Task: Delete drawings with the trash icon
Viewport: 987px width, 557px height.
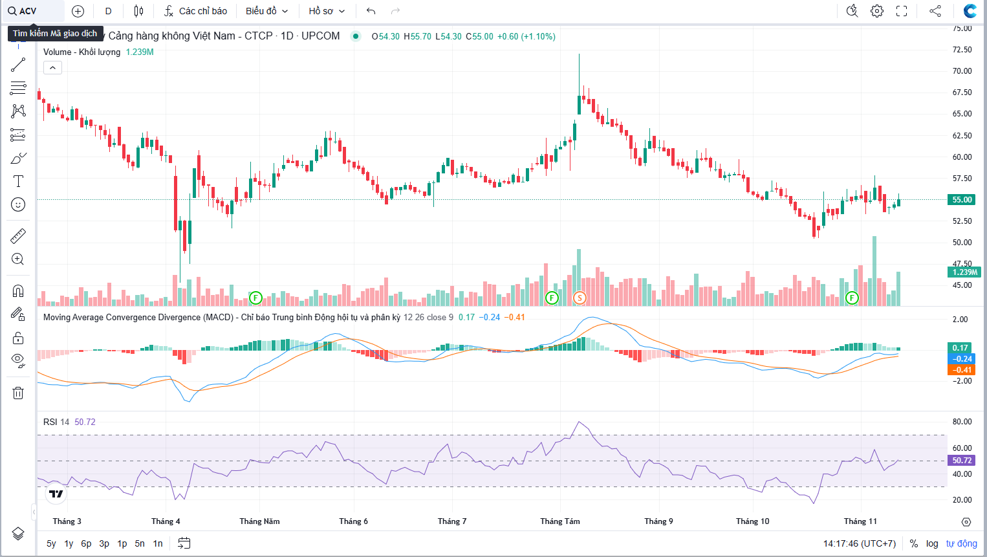Action: point(18,393)
